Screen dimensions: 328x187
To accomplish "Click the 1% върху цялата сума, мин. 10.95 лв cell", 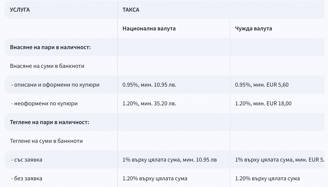I will coord(170,159).
